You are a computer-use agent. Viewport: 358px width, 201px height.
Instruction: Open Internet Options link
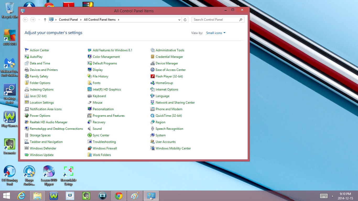coord(167,89)
